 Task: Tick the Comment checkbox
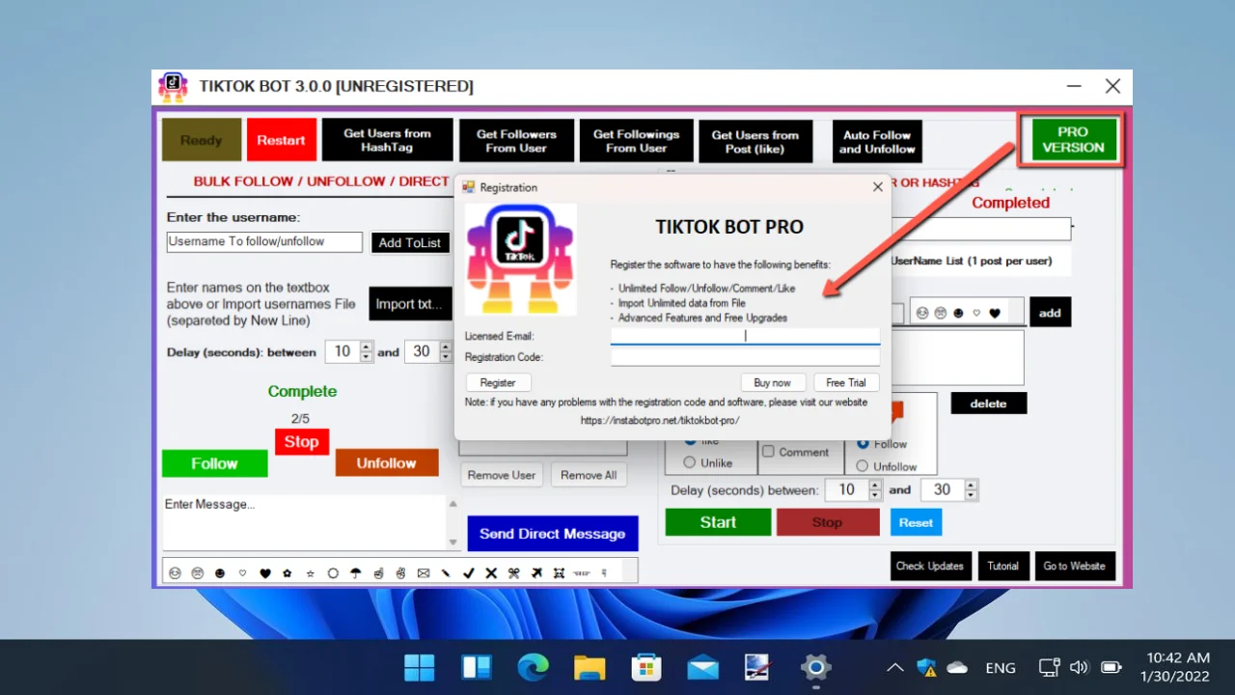(x=769, y=451)
